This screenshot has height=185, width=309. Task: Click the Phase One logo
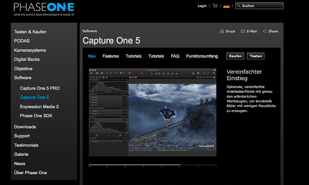pyautogui.click(x=44, y=8)
